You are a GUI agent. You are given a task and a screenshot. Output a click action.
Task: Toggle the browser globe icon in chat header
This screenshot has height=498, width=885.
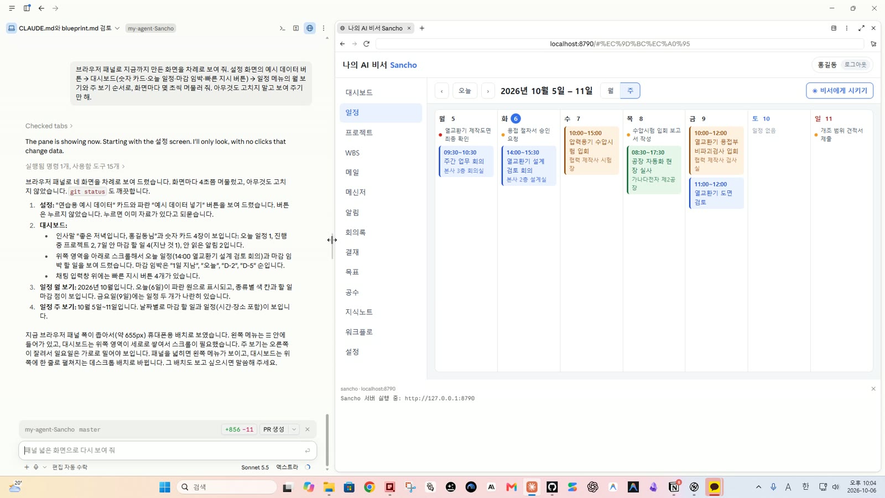310,28
